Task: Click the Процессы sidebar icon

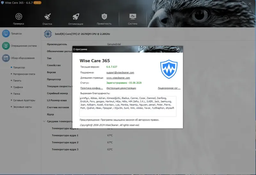Action: pyautogui.click(x=6, y=34)
